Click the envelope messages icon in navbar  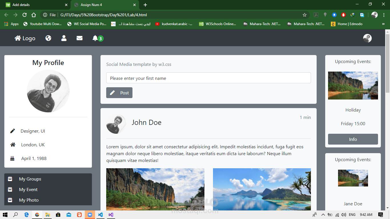coord(79,38)
